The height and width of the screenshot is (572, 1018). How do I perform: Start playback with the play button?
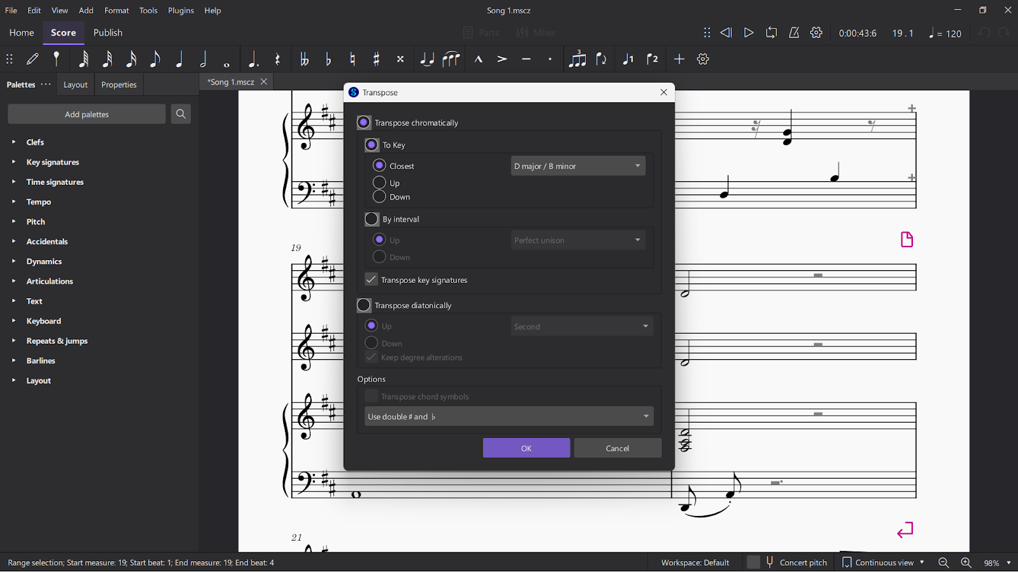pos(749,32)
